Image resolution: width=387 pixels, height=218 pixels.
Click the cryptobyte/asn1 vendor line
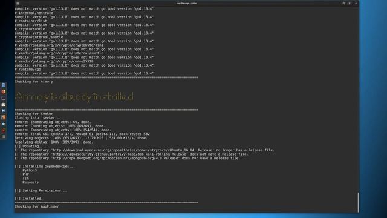(x=59, y=45)
